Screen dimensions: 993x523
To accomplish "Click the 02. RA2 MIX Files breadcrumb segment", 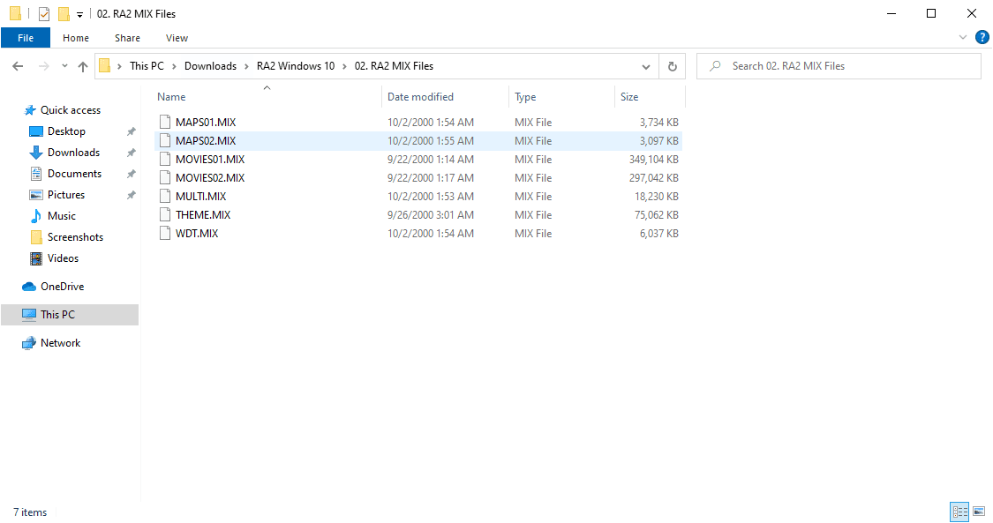I will pos(394,66).
